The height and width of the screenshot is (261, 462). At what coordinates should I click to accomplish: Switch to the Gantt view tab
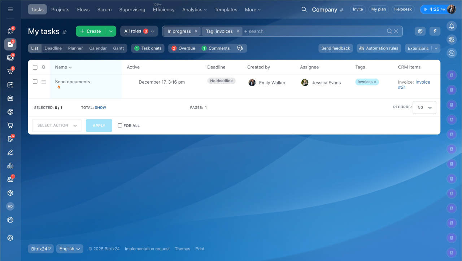(x=118, y=48)
